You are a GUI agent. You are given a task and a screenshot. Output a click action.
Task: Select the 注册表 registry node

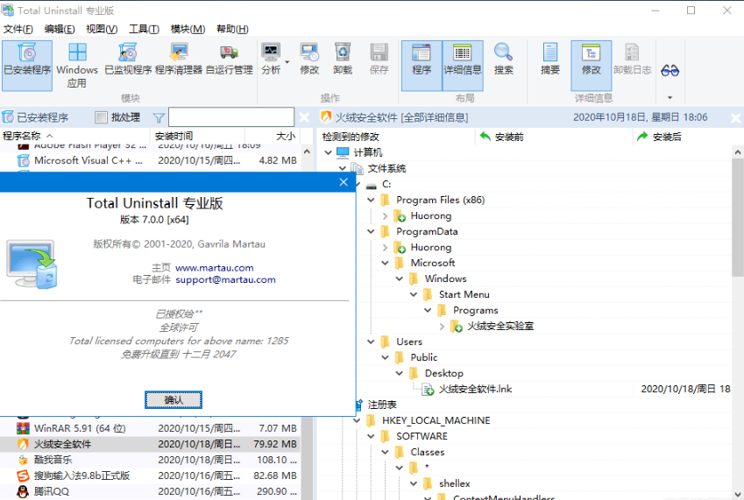pyautogui.click(x=382, y=405)
